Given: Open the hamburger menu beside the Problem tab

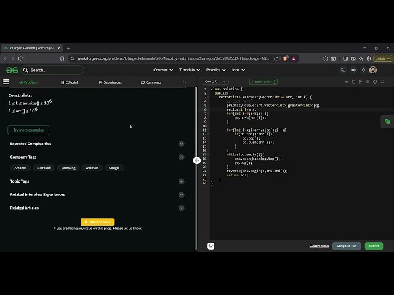Looking at the screenshot, I should coord(6,82).
